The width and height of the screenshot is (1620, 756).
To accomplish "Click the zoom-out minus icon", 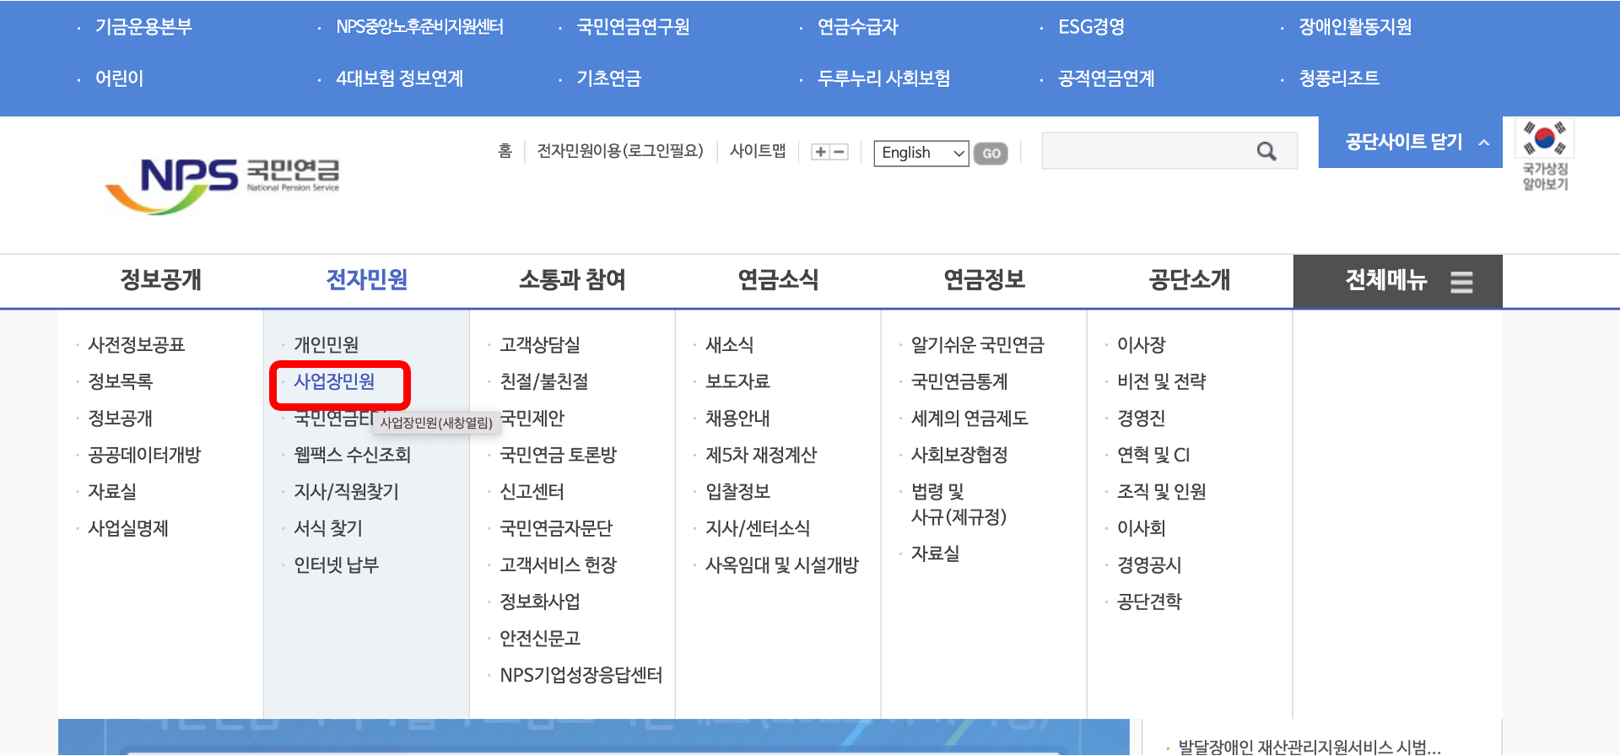I will (840, 152).
